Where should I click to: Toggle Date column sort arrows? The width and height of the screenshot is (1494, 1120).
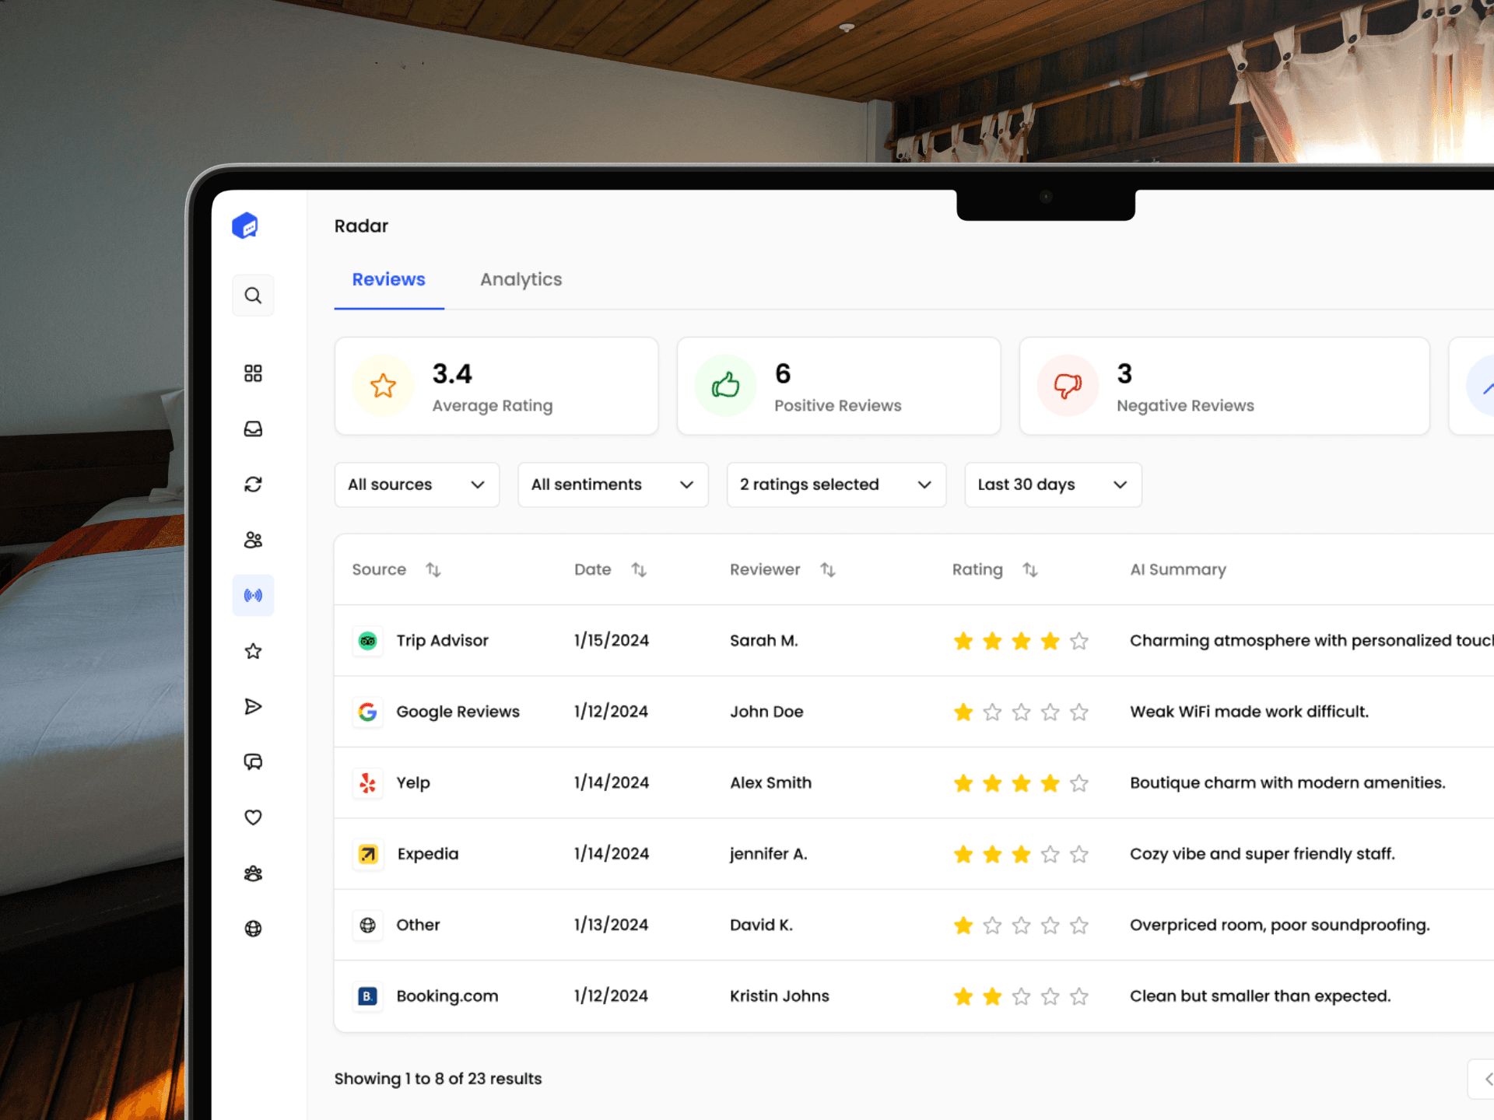point(639,570)
